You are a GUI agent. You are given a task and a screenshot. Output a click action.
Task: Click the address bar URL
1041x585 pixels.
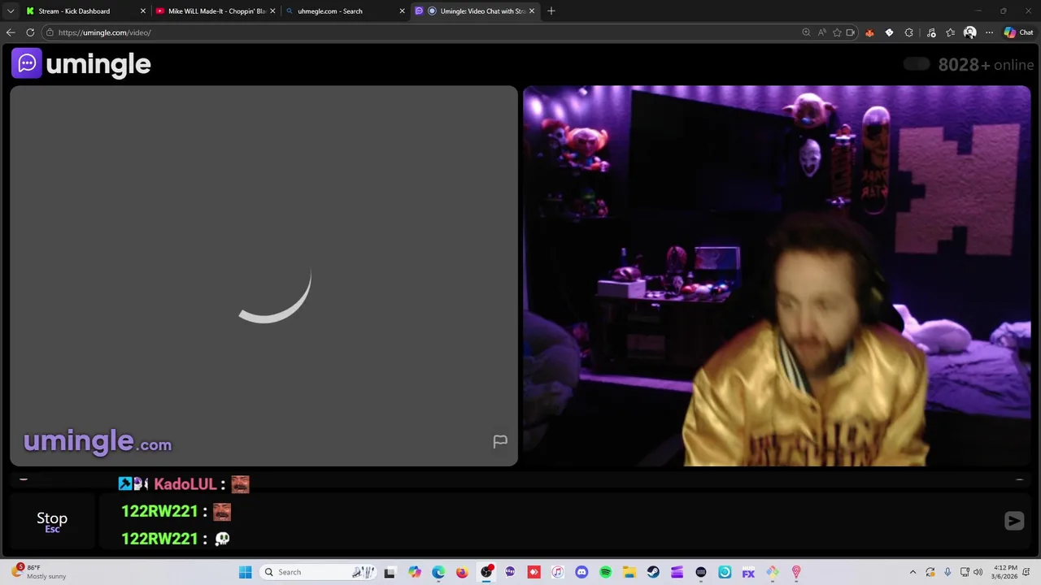click(104, 32)
